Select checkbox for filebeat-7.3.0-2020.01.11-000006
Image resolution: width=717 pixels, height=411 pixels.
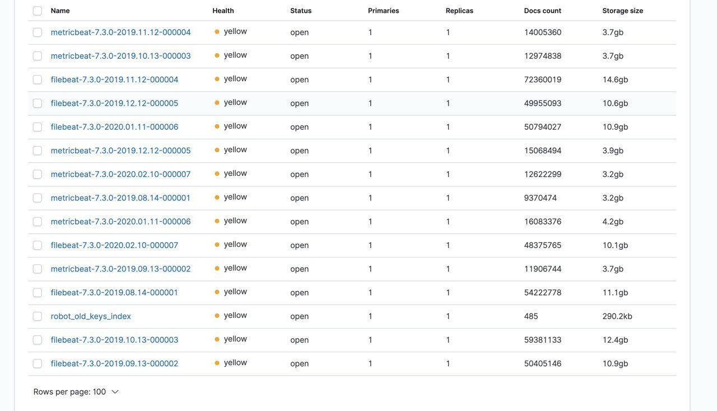click(38, 127)
